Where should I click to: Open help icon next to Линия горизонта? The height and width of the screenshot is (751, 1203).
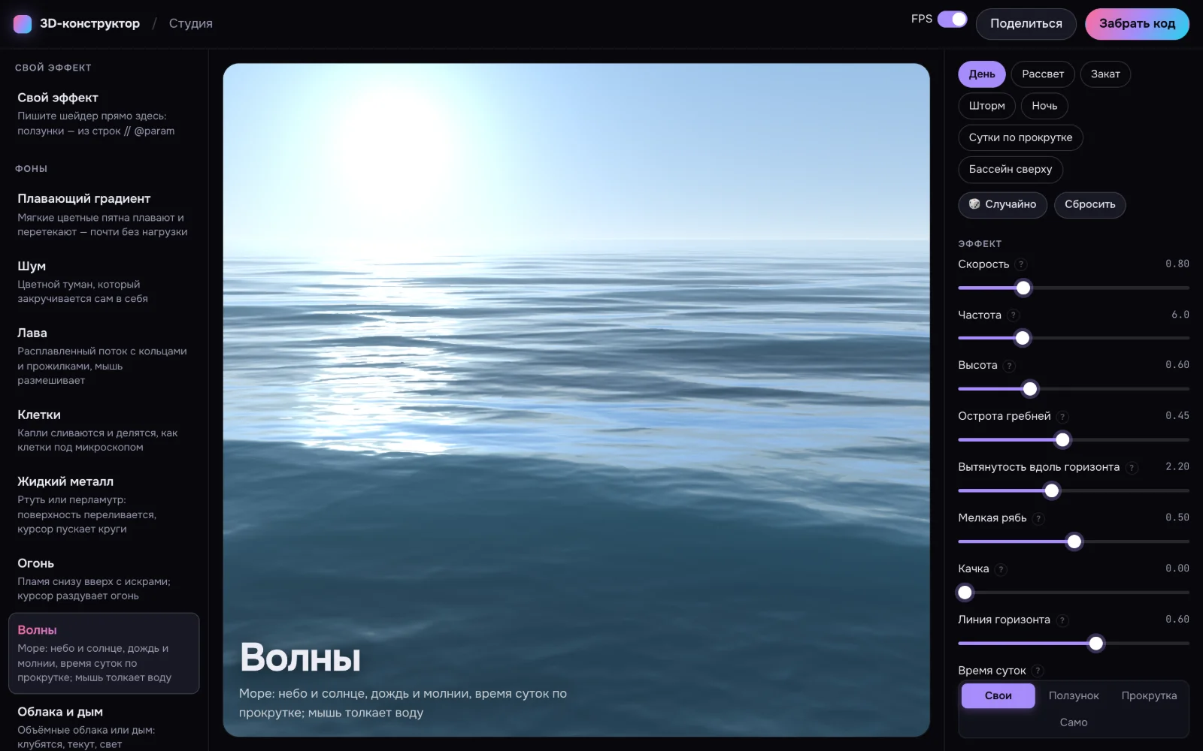click(1062, 620)
